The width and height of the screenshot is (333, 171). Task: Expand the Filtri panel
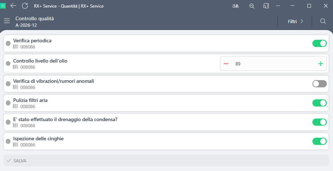[295, 21]
